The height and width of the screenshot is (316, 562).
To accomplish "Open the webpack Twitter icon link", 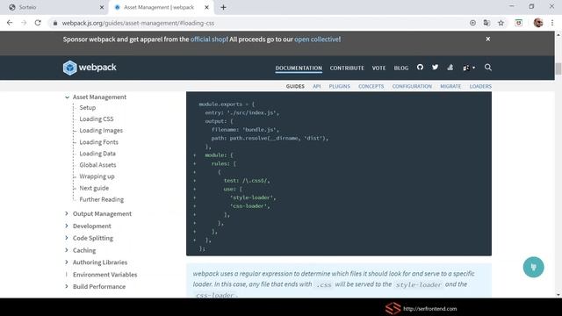I will coord(435,68).
